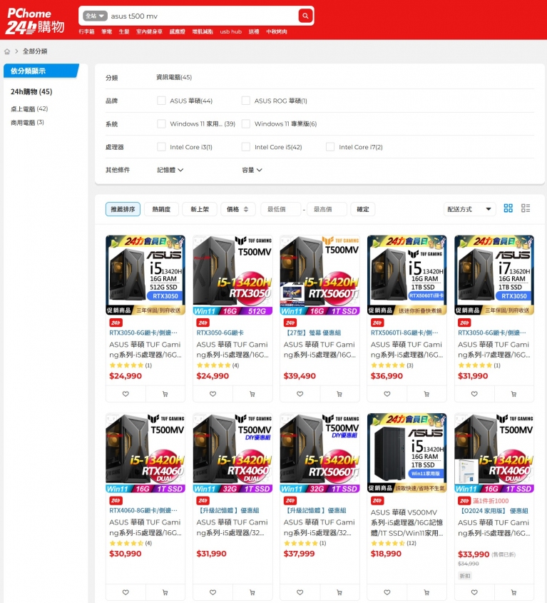Screen dimensions: 547x603
Task: Favorite the $33,990 discounted product
Action: [474, 592]
